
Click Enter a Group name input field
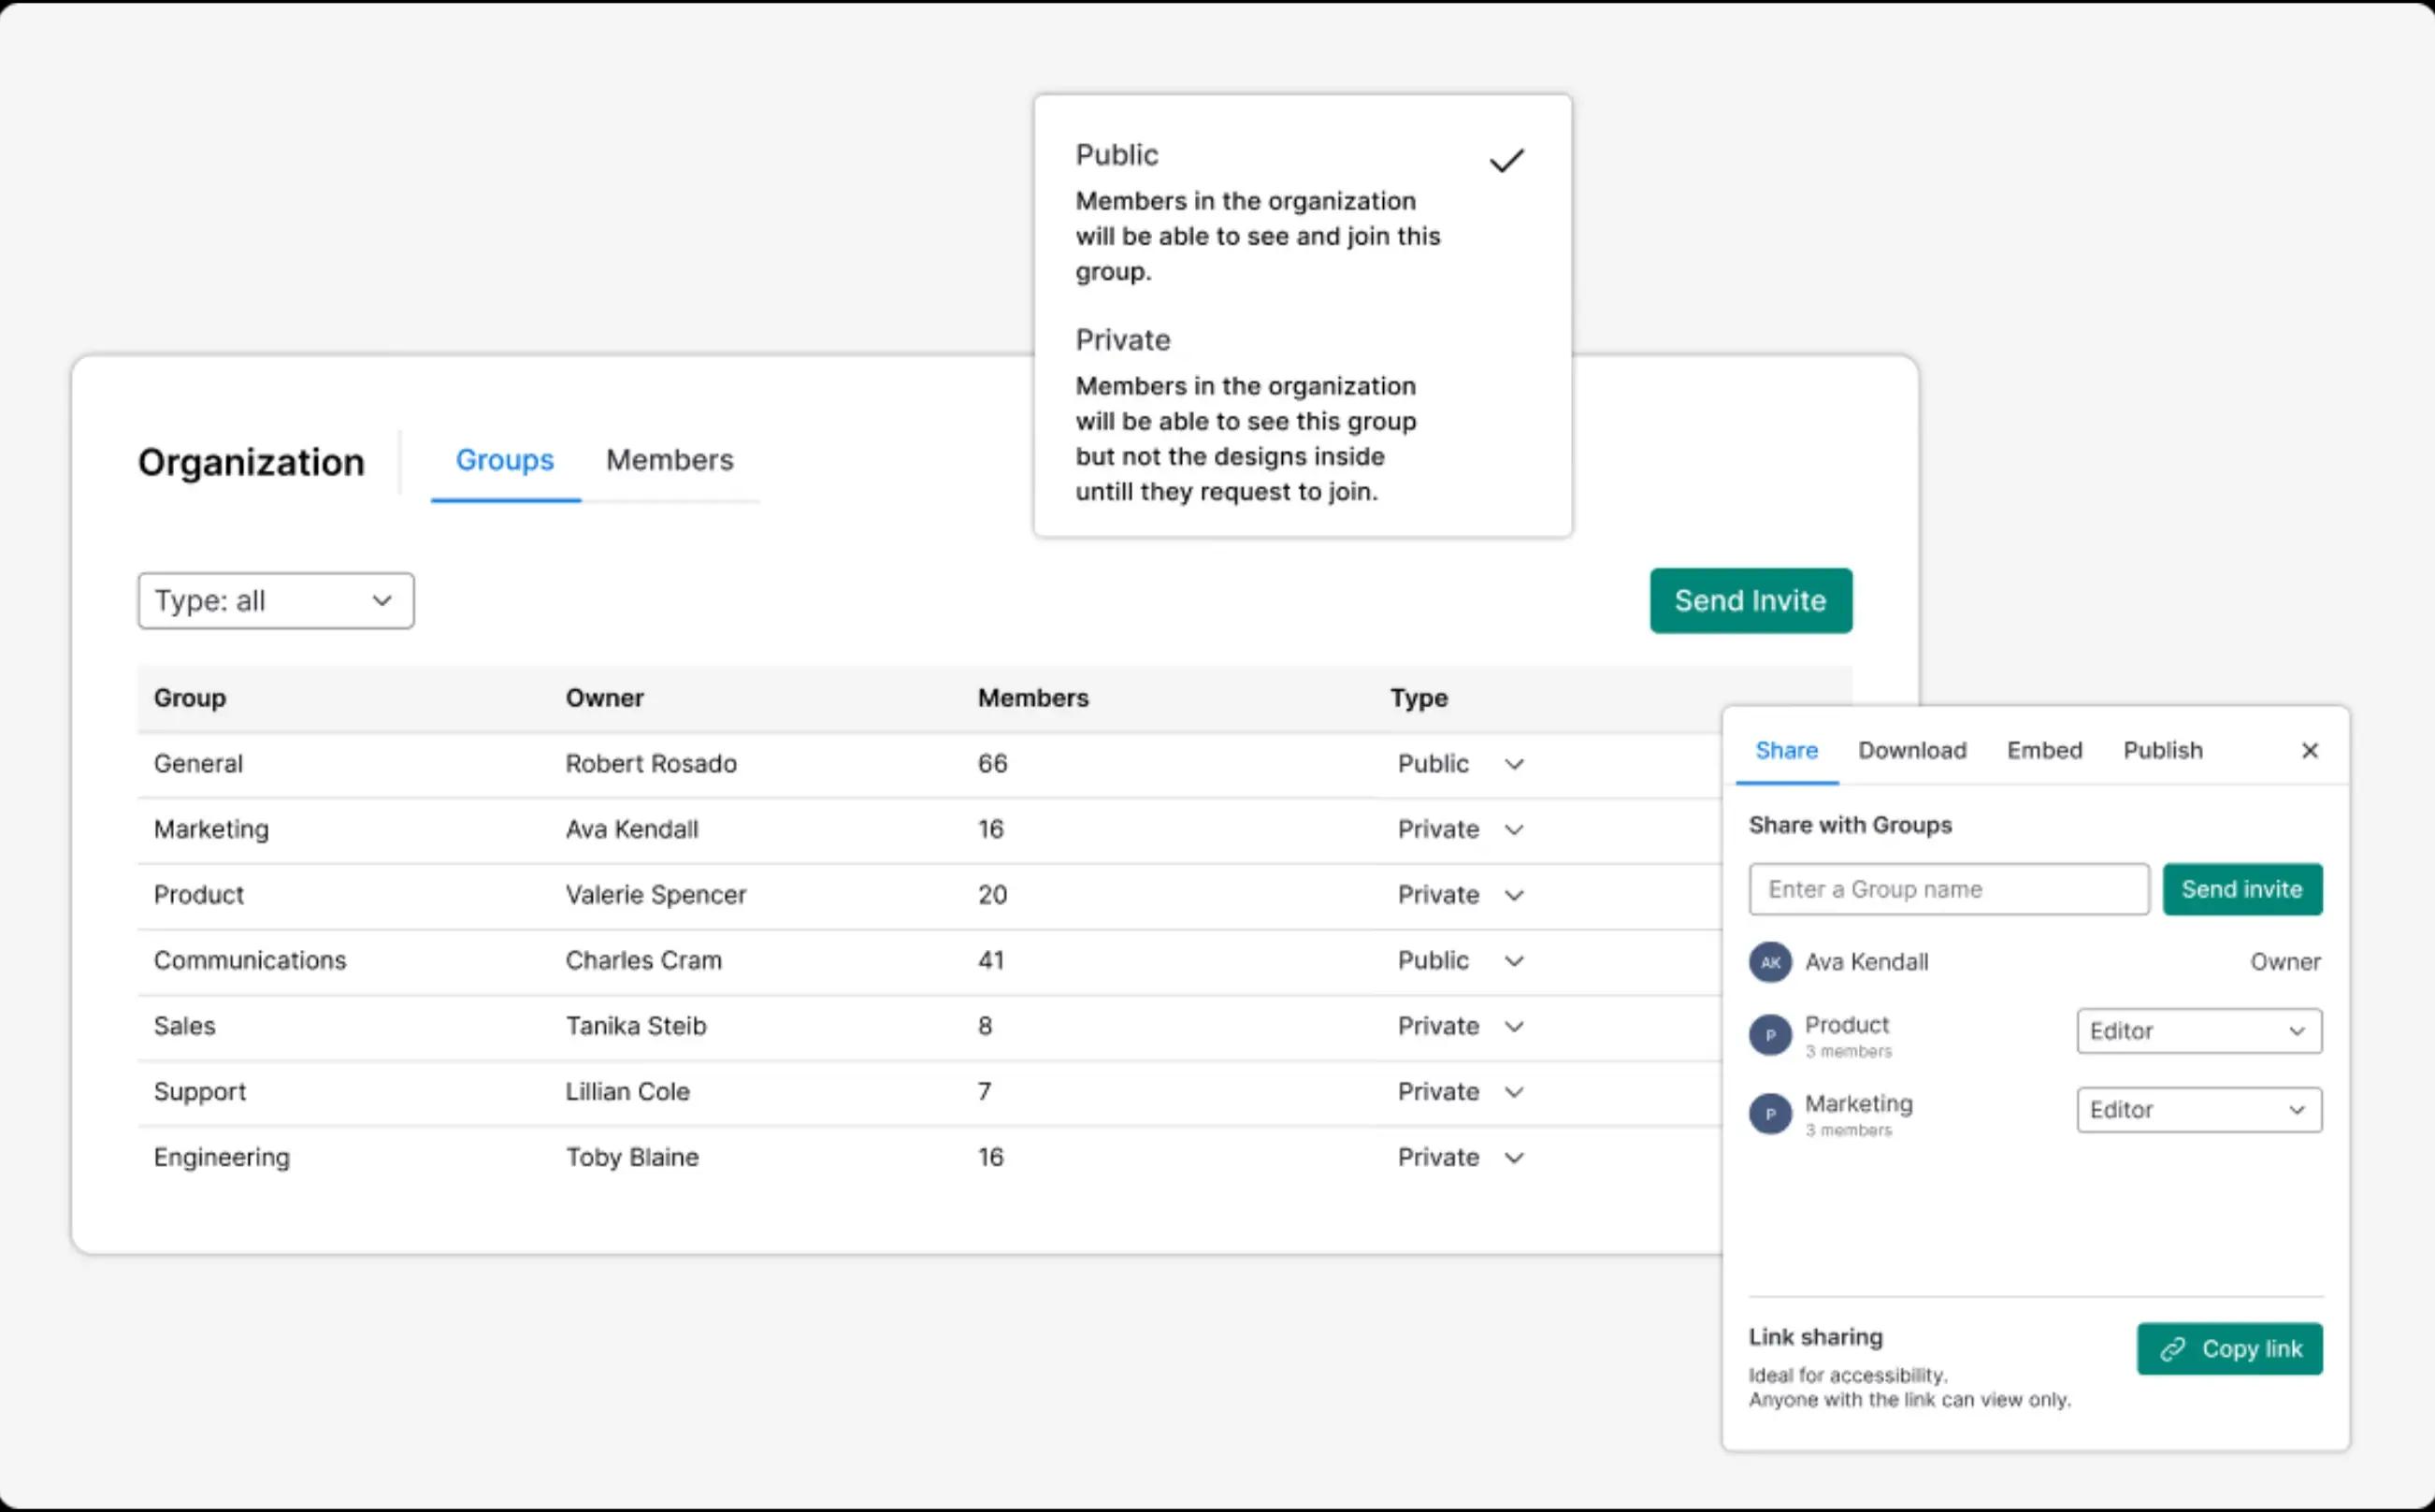coord(1947,888)
